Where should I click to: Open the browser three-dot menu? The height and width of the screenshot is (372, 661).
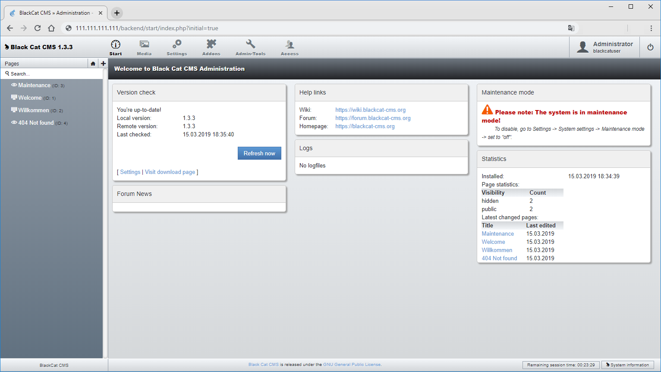coord(652,28)
